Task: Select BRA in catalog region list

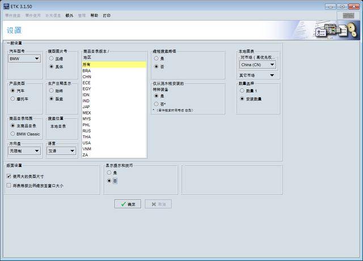Action: pyautogui.click(x=114, y=71)
